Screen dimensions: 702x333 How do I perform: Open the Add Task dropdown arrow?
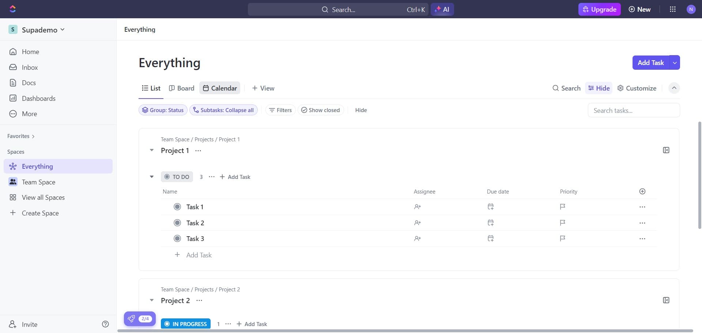tap(675, 62)
